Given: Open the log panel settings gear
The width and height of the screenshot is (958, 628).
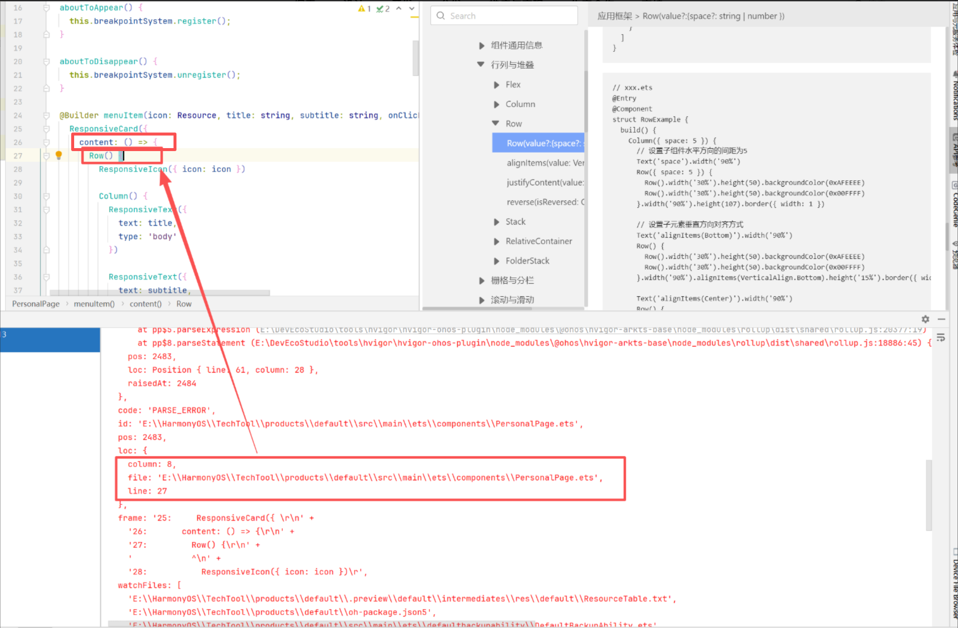Looking at the screenshot, I should [925, 319].
